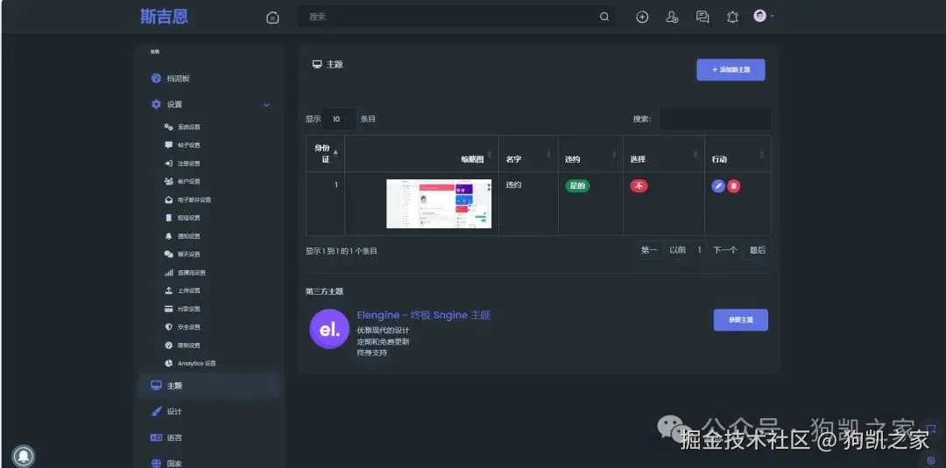This screenshot has height=468, width=946.
Task: Click the table 搜索 filter field
Action: point(716,119)
